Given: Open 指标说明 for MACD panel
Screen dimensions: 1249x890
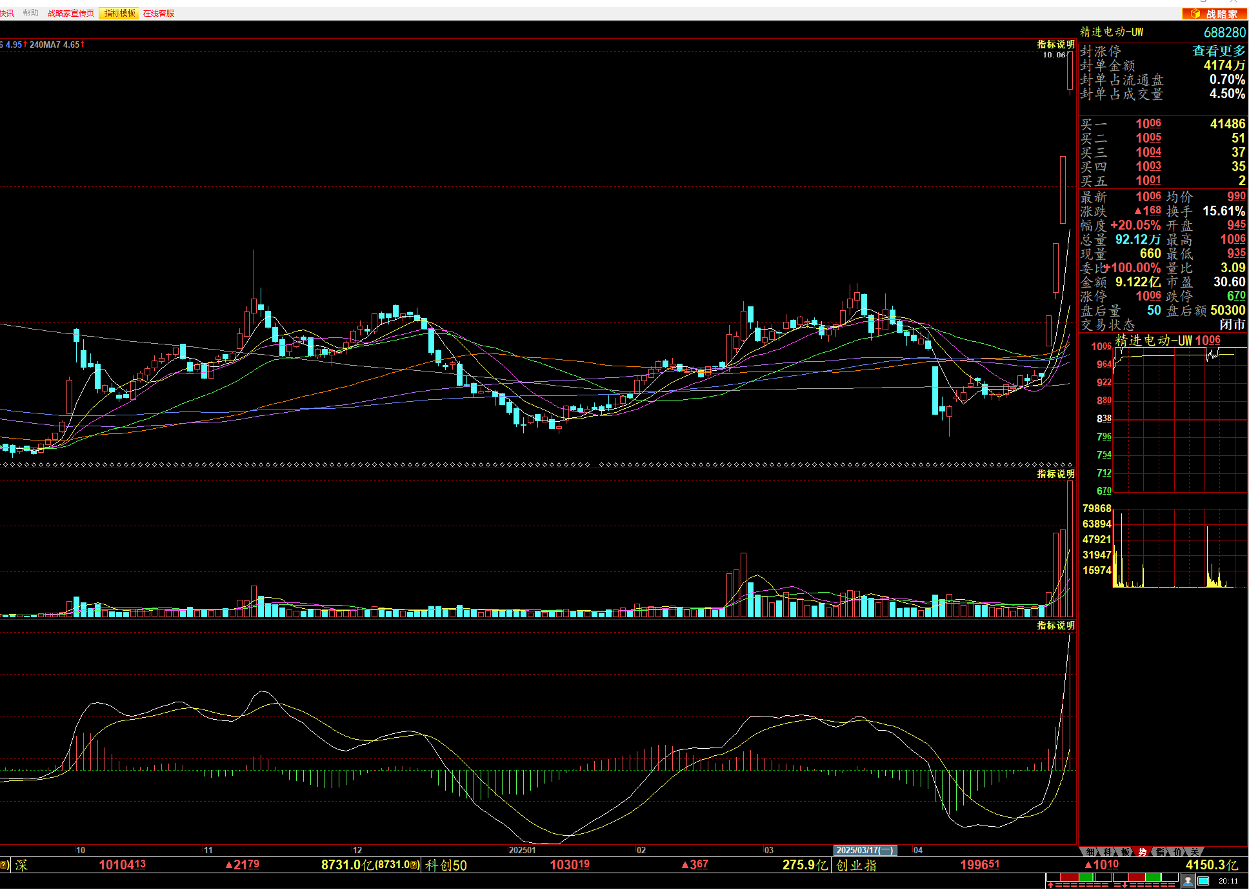Looking at the screenshot, I should point(1055,626).
